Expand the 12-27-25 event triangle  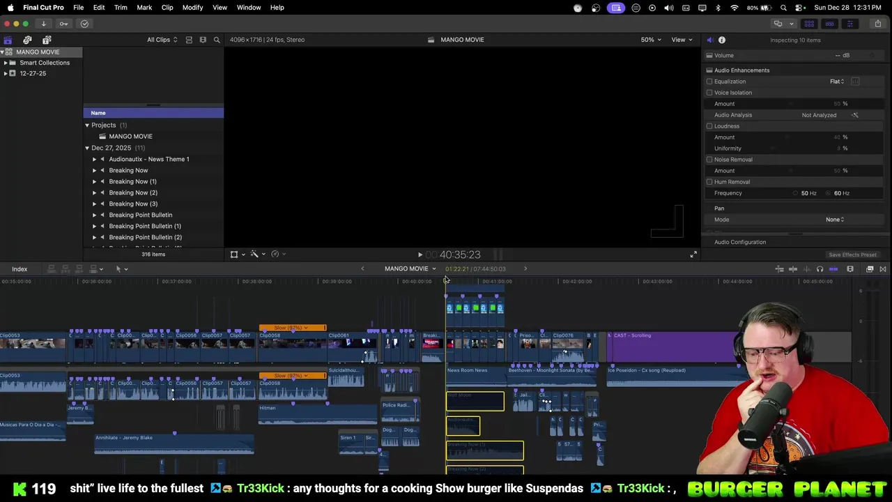tap(6, 73)
